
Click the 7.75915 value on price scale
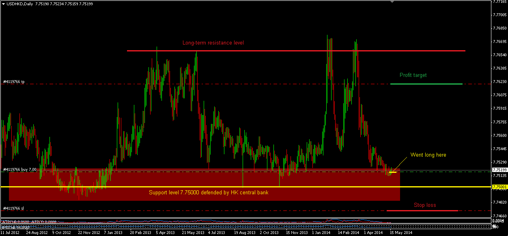pyautogui.click(x=499, y=108)
